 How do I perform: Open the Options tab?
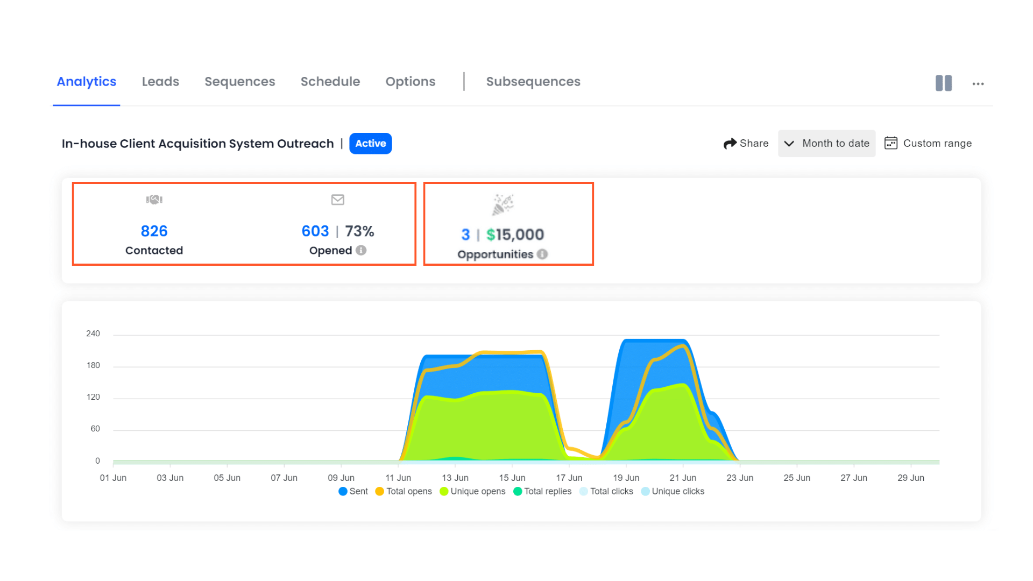pyautogui.click(x=411, y=82)
